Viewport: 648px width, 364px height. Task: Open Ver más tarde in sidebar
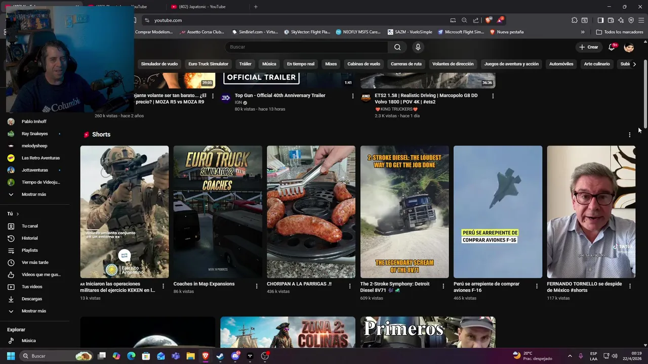pos(34,262)
